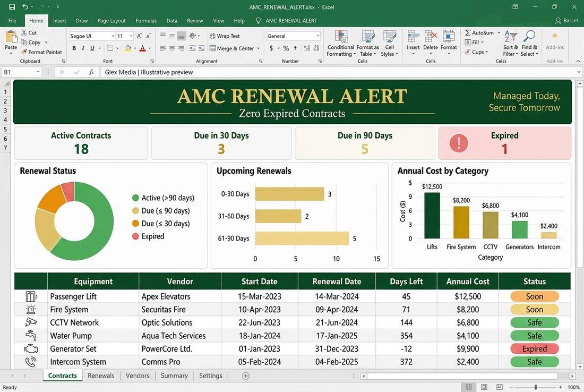Viewport: 584px width, 392px height.
Task: Click the Fill Color bucket swatch
Action: click(x=128, y=48)
